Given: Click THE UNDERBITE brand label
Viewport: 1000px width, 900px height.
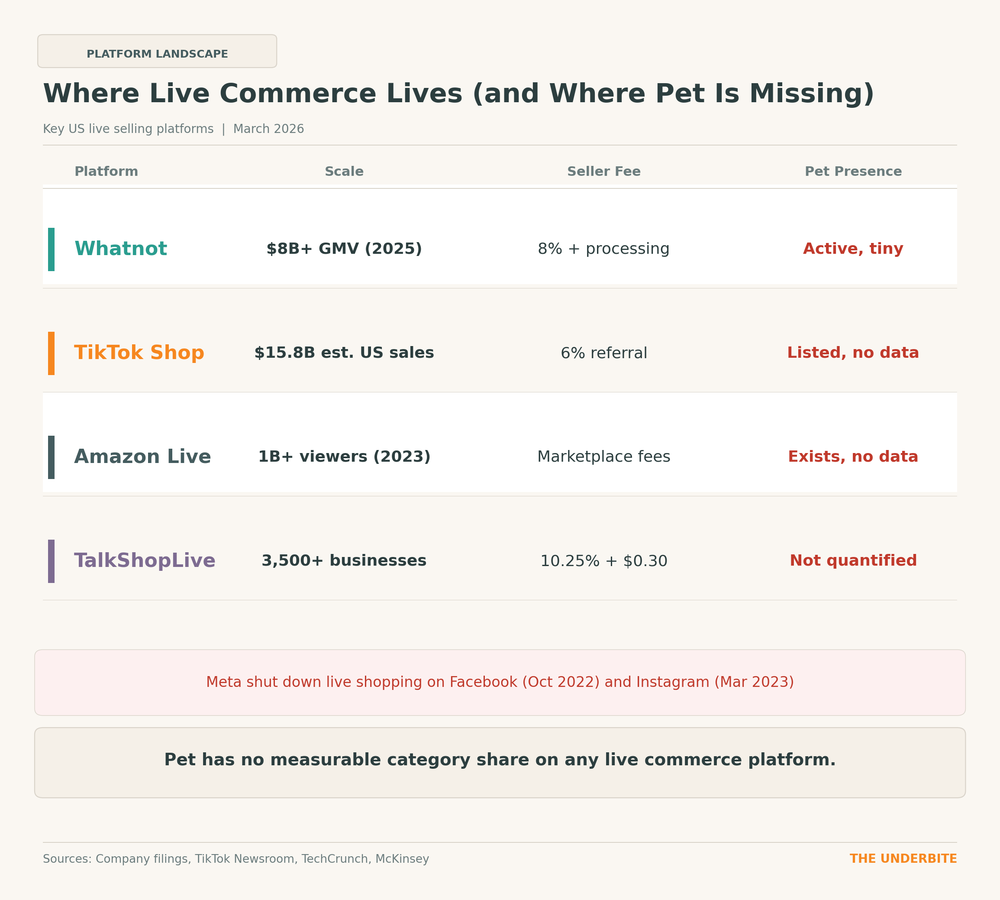Looking at the screenshot, I should click(x=903, y=859).
